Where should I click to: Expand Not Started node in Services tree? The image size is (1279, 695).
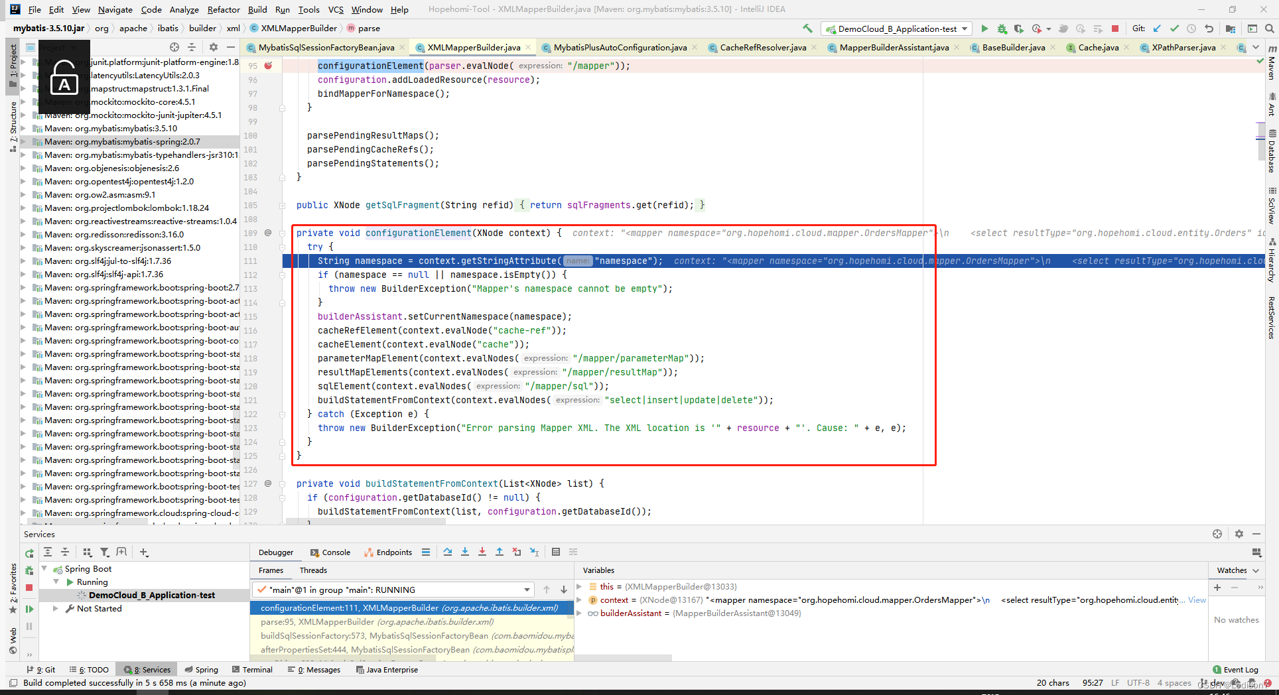pos(56,608)
